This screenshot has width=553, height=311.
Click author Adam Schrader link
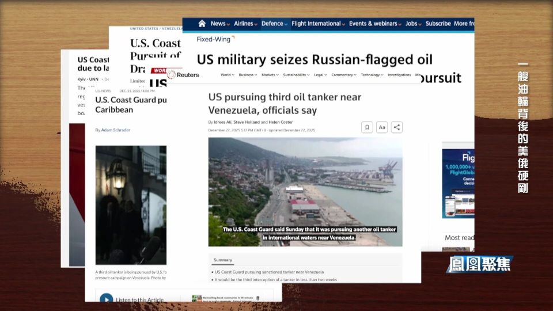(x=116, y=130)
